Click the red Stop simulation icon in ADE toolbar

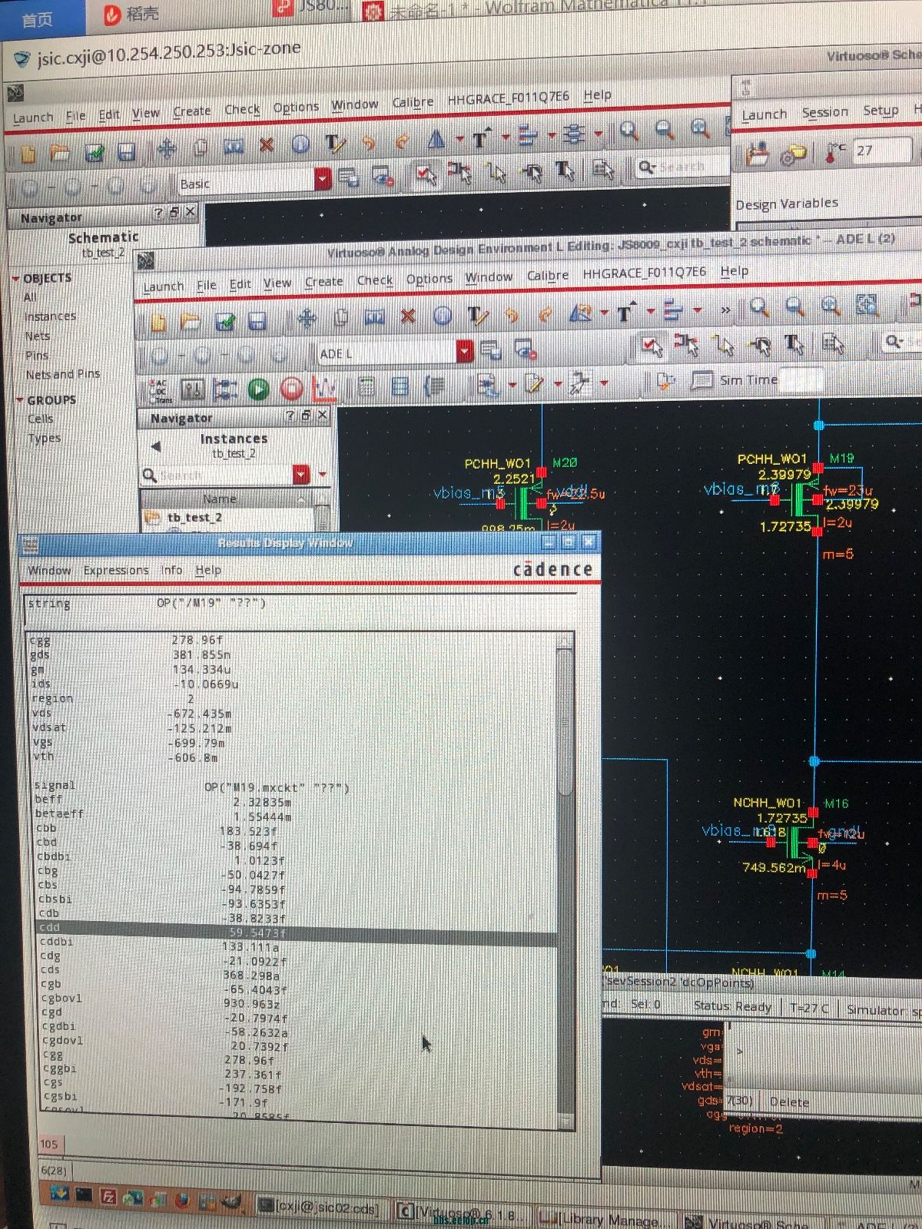tap(291, 389)
